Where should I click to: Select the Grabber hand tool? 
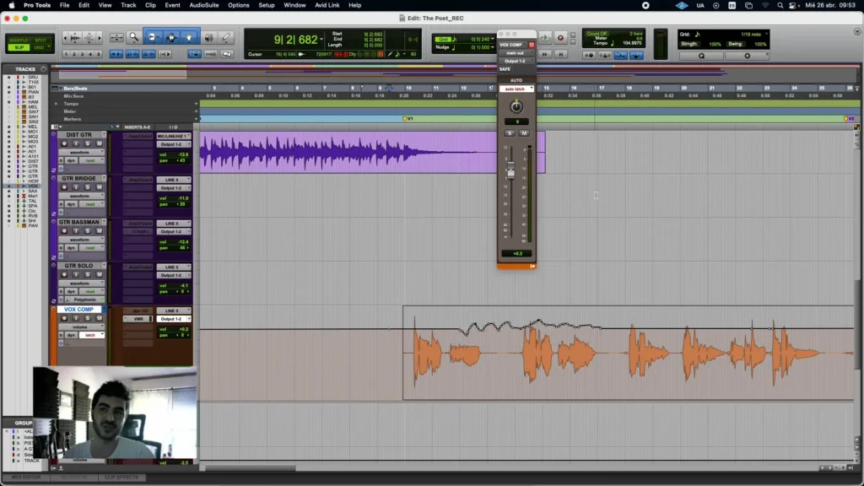(x=188, y=37)
